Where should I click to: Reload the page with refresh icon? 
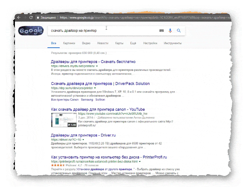coord(31,18)
